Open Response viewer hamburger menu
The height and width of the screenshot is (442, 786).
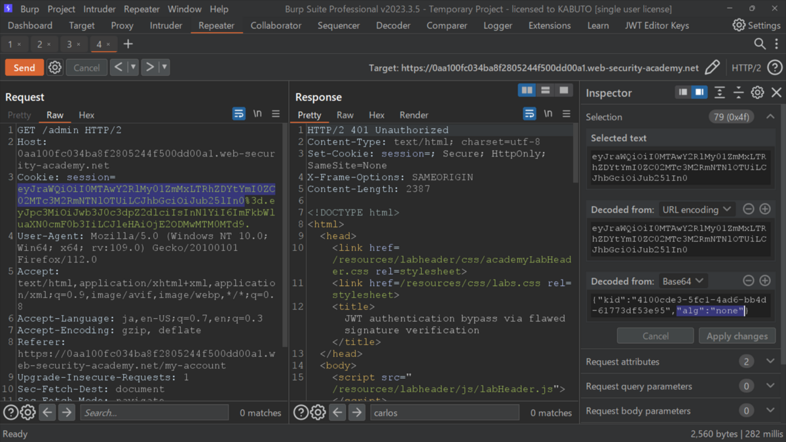566,114
